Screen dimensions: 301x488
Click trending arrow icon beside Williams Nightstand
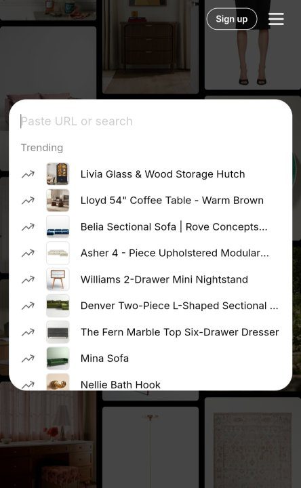point(28,280)
